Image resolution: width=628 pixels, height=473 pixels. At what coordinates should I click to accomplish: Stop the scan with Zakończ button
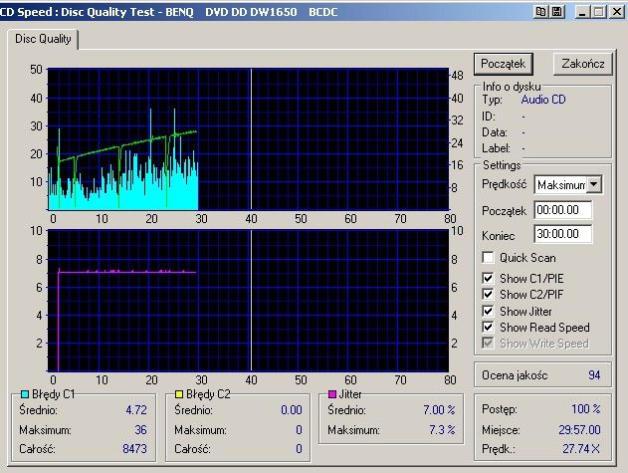tap(583, 64)
